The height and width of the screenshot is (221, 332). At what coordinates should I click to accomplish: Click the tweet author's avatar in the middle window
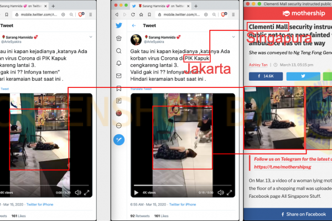pyautogui.click(x=136, y=40)
